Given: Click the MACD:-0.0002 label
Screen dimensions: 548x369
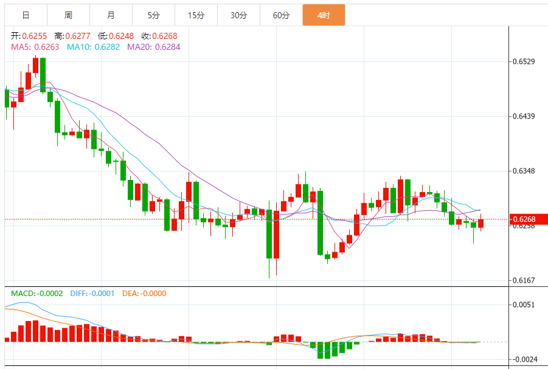Looking at the screenshot, I should (36, 294).
